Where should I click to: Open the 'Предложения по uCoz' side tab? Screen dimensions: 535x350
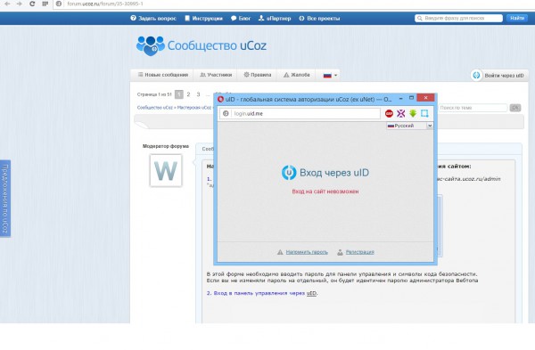[x=5, y=199]
